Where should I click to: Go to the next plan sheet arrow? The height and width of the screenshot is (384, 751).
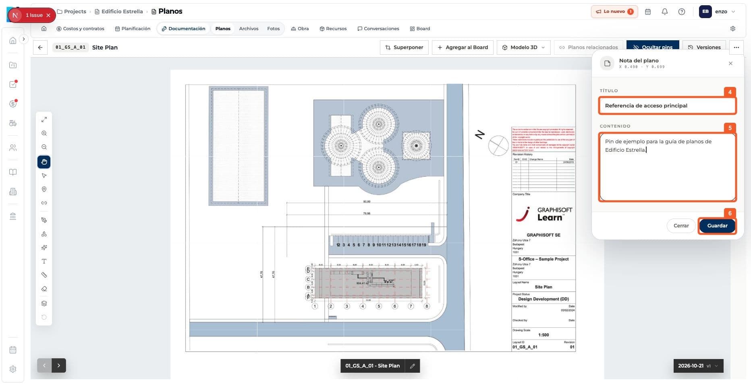tap(59, 365)
